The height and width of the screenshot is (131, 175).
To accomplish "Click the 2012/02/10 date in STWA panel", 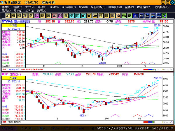I will [x=13, y=29].
